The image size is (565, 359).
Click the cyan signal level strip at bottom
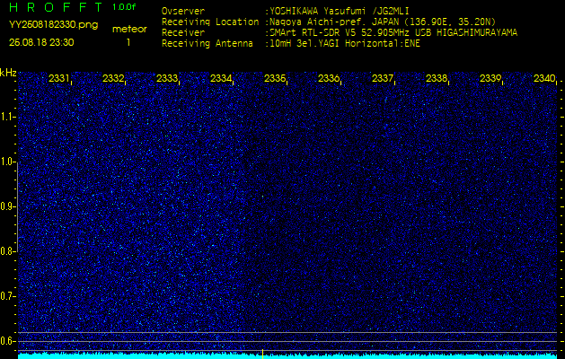click(x=287, y=355)
